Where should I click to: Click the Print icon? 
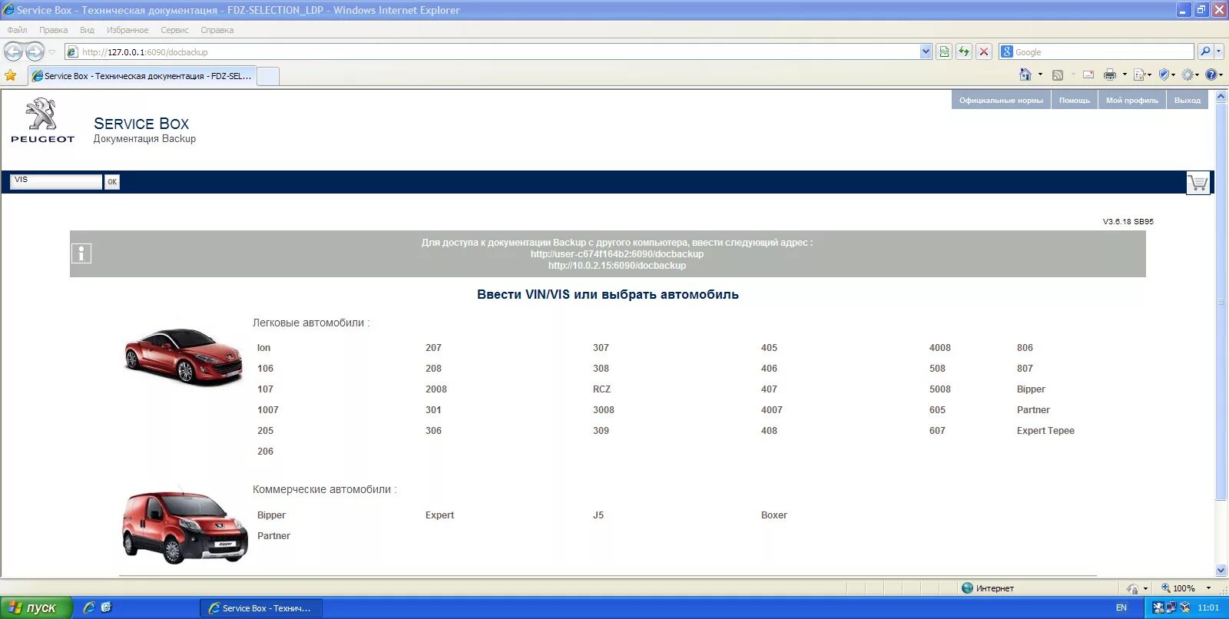point(1109,74)
